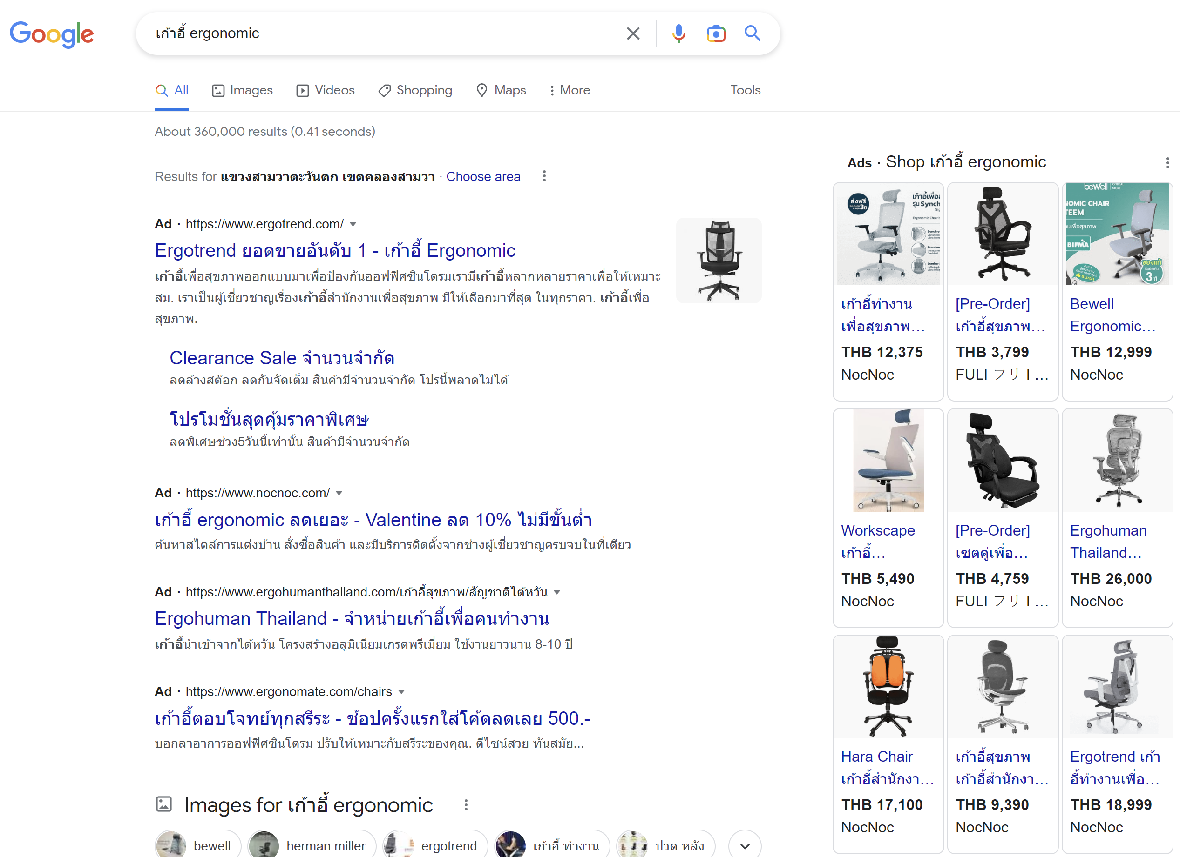Click the Images for section icon
1180x857 pixels.
163,804
